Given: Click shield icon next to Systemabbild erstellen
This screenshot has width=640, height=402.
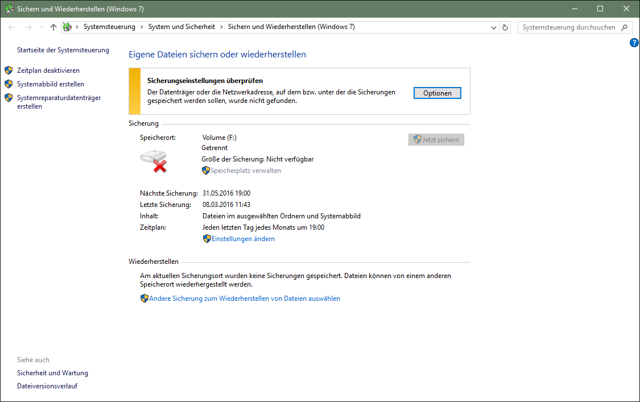Looking at the screenshot, I should tap(9, 84).
